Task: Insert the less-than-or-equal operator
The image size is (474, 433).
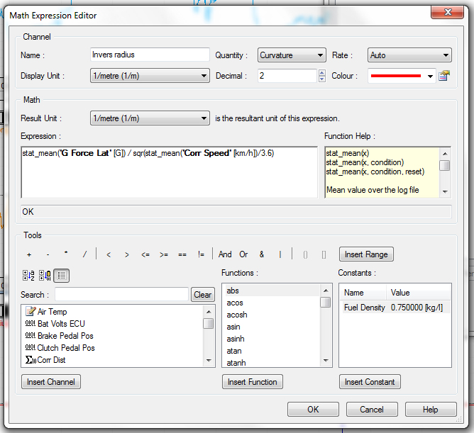Action: pyautogui.click(x=145, y=254)
